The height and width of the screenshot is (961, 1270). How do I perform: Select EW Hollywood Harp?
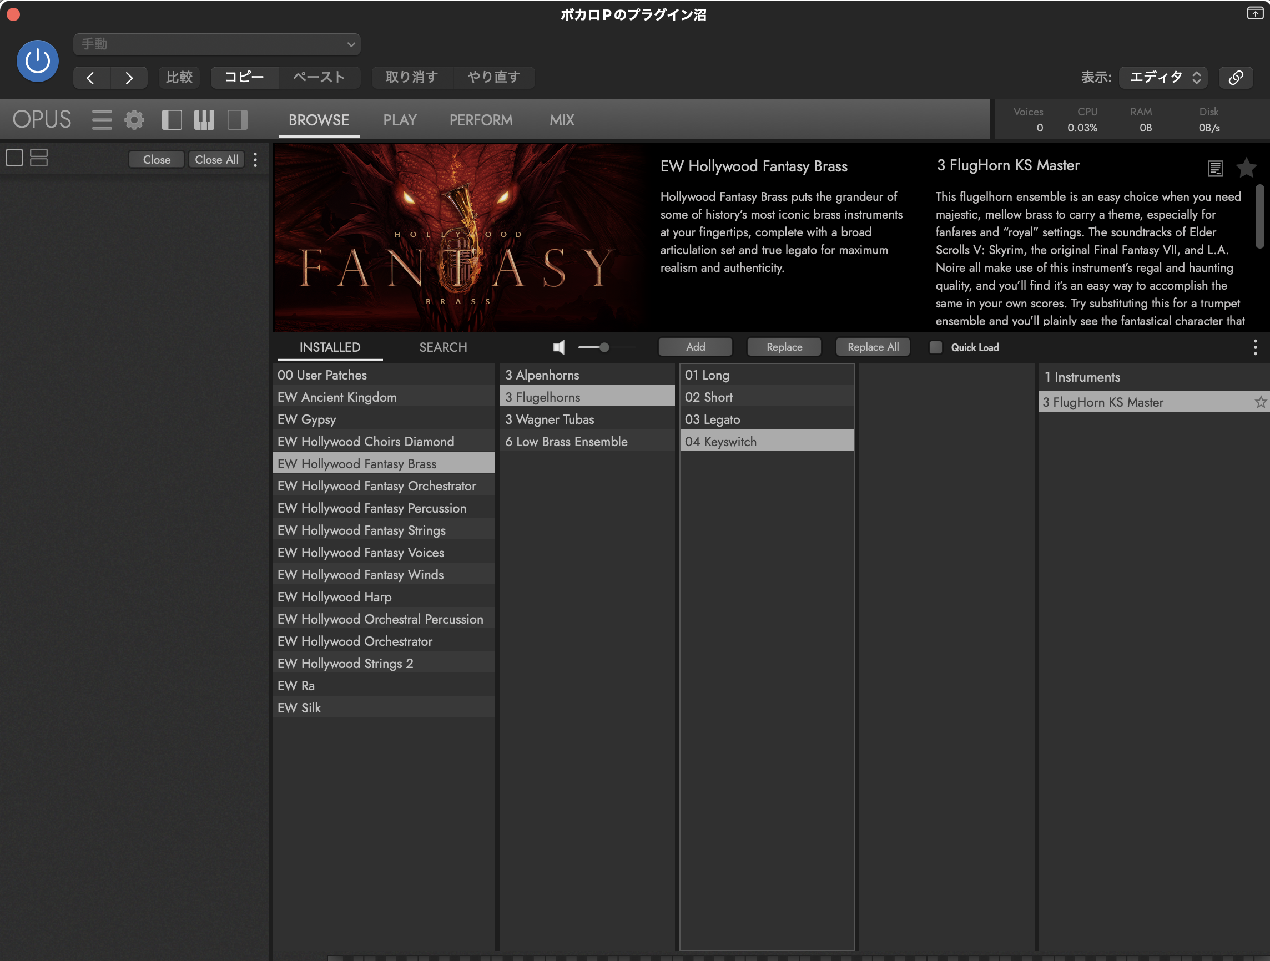[384, 597]
